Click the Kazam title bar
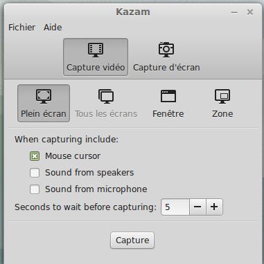Screen dimensions: 264x264 (x=133, y=12)
